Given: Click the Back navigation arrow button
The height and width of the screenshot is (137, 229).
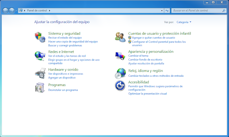Looking at the screenshot, I should click(5, 10).
